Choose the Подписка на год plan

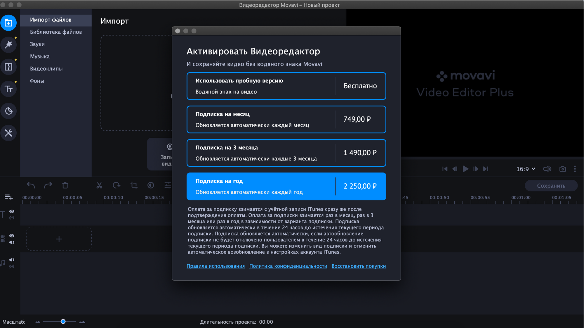coord(286,187)
